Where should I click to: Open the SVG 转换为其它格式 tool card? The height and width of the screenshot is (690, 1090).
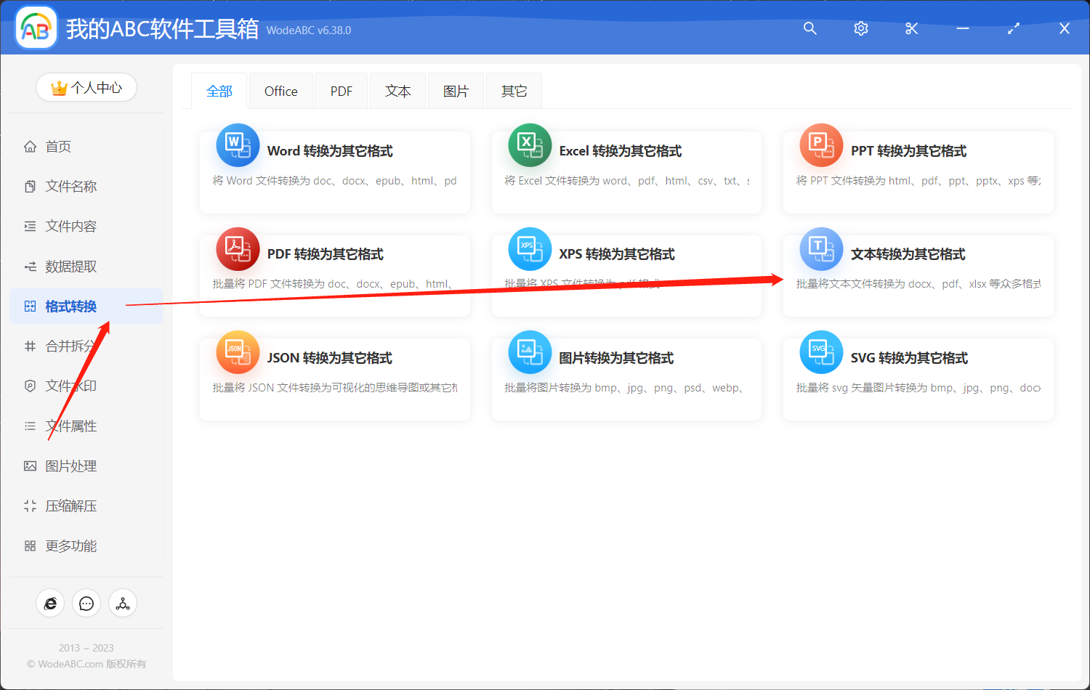pyautogui.click(x=918, y=378)
